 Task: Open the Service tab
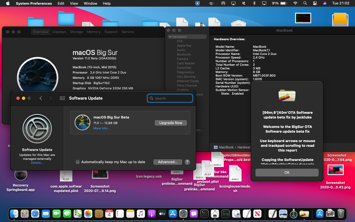tap(128, 32)
